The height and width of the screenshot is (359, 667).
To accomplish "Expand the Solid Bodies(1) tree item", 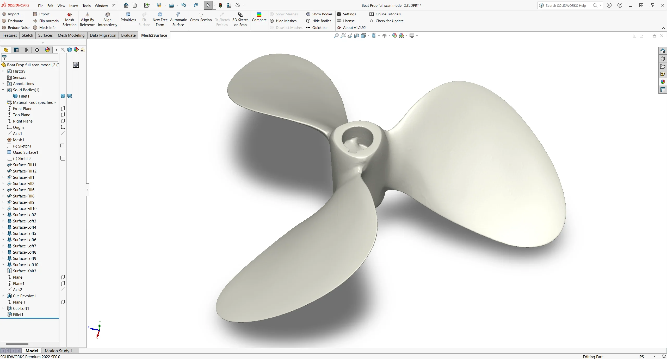I will point(4,90).
